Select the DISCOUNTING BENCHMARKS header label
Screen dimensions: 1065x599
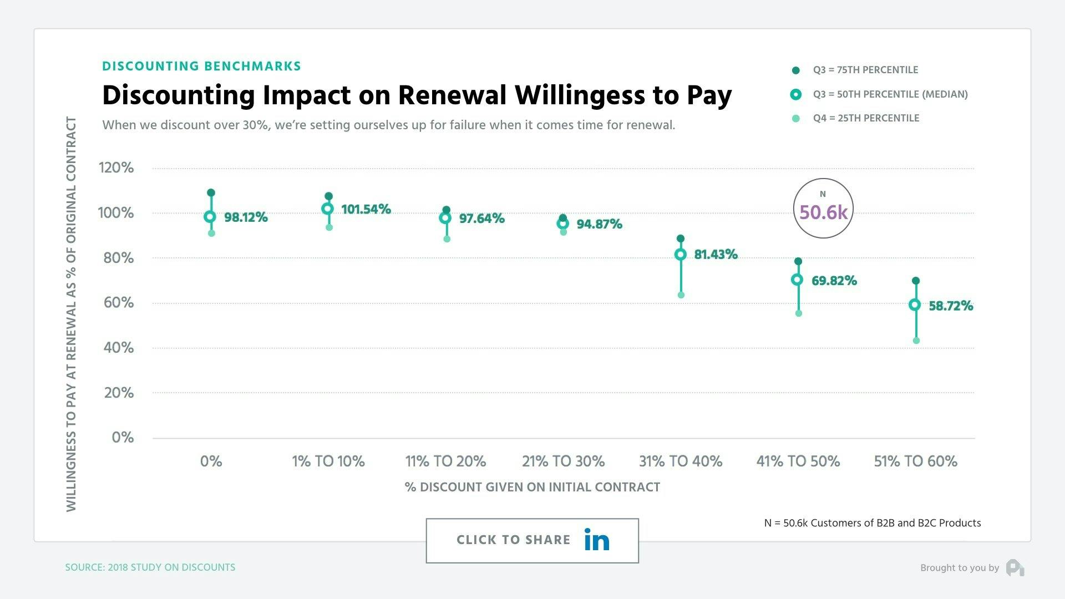click(201, 65)
